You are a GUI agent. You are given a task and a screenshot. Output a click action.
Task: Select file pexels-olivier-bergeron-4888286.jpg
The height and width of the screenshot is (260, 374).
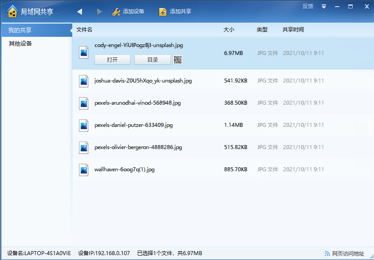point(138,147)
